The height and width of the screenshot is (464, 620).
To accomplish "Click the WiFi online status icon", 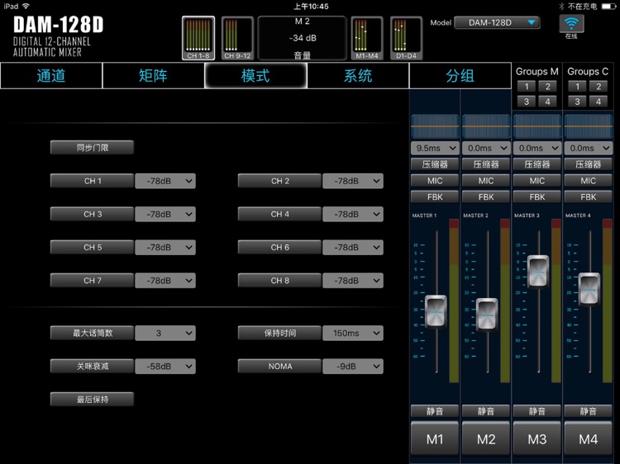I will pyautogui.click(x=571, y=25).
